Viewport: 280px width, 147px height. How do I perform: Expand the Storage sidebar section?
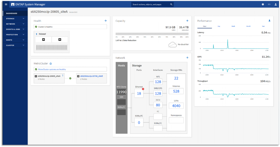pos(15,19)
